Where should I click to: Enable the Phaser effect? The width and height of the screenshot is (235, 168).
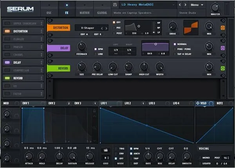[7, 47]
